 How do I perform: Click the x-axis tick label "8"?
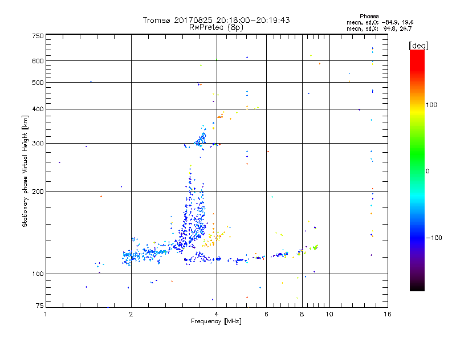coord(302,314)
